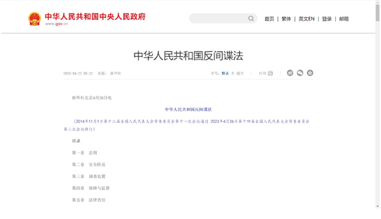The image size is (381, 219).
Task: Click the 目录 contents heading
Action: (76, 141)
